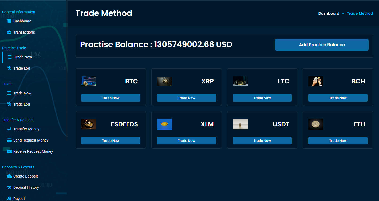379x201 pixels.
Task: Click the XRP currency label
Action: 208,81
